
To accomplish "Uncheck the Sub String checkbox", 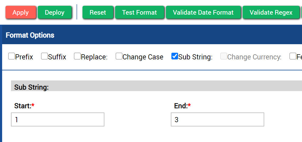I will click(x=174, y=56).
